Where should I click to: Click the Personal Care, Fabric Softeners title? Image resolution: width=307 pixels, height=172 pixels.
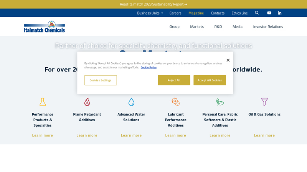[x=220, y=120]
